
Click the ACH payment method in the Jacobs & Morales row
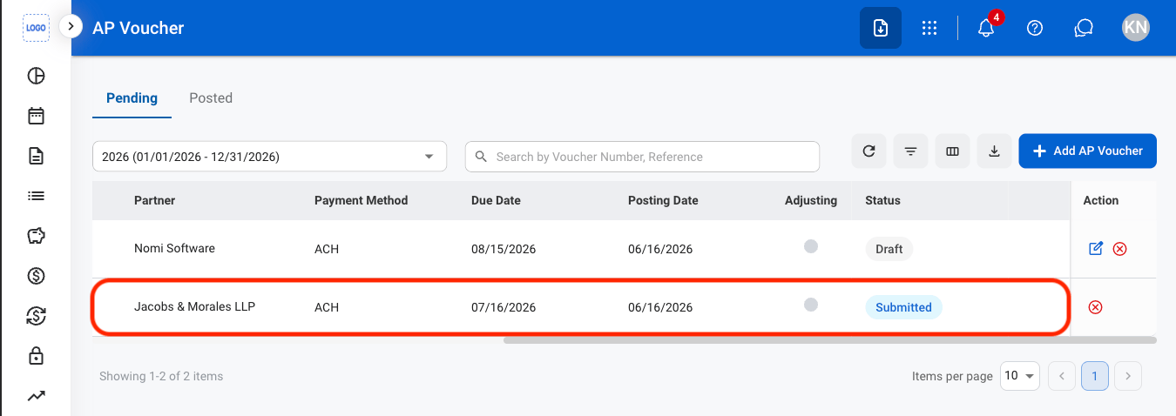click(327, 307)
